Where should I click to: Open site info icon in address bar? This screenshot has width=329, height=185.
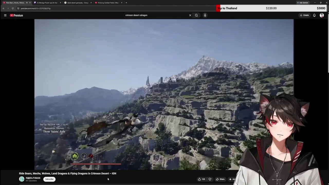(x=18, y=8)
